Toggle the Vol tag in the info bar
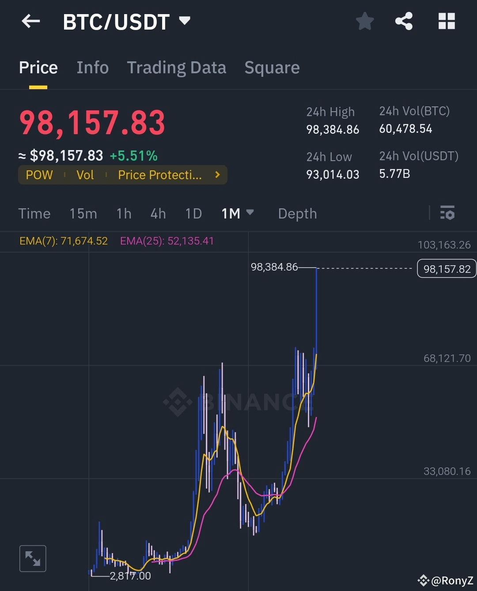 (85, 175)
